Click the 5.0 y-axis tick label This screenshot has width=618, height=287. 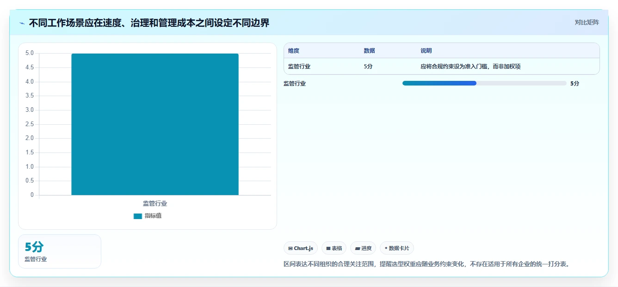pyautogui.click(x=30, y=53)
